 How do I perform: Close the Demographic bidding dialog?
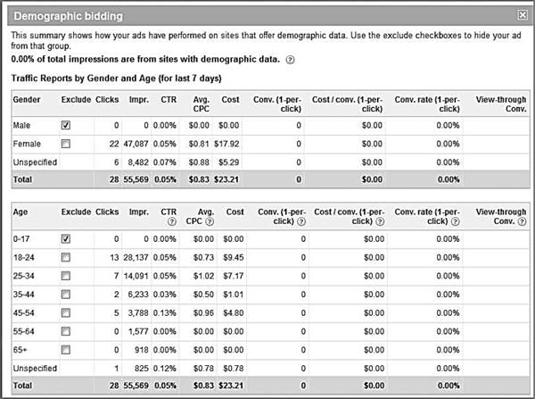tap(523, 14)
